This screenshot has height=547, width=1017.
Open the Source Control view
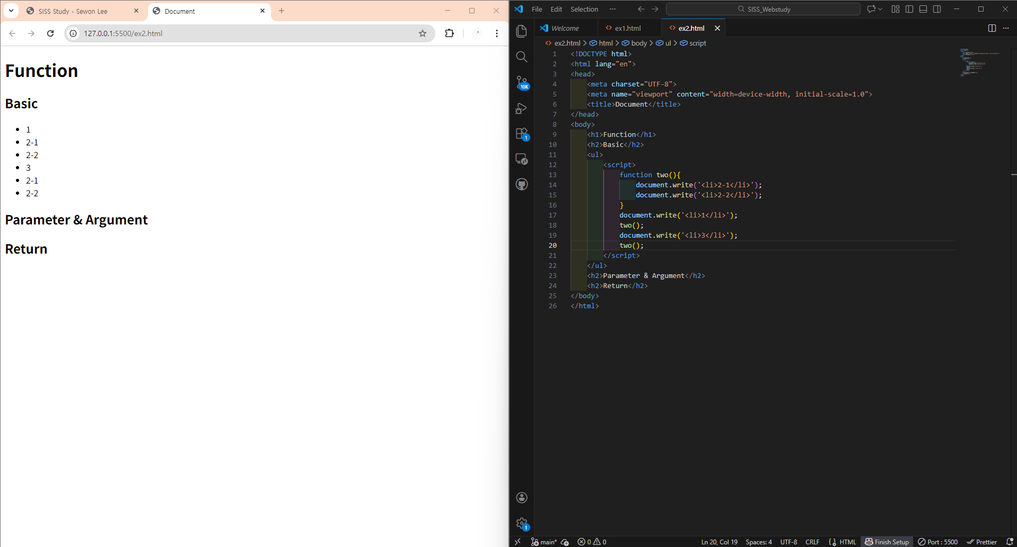tap(522, 82)
